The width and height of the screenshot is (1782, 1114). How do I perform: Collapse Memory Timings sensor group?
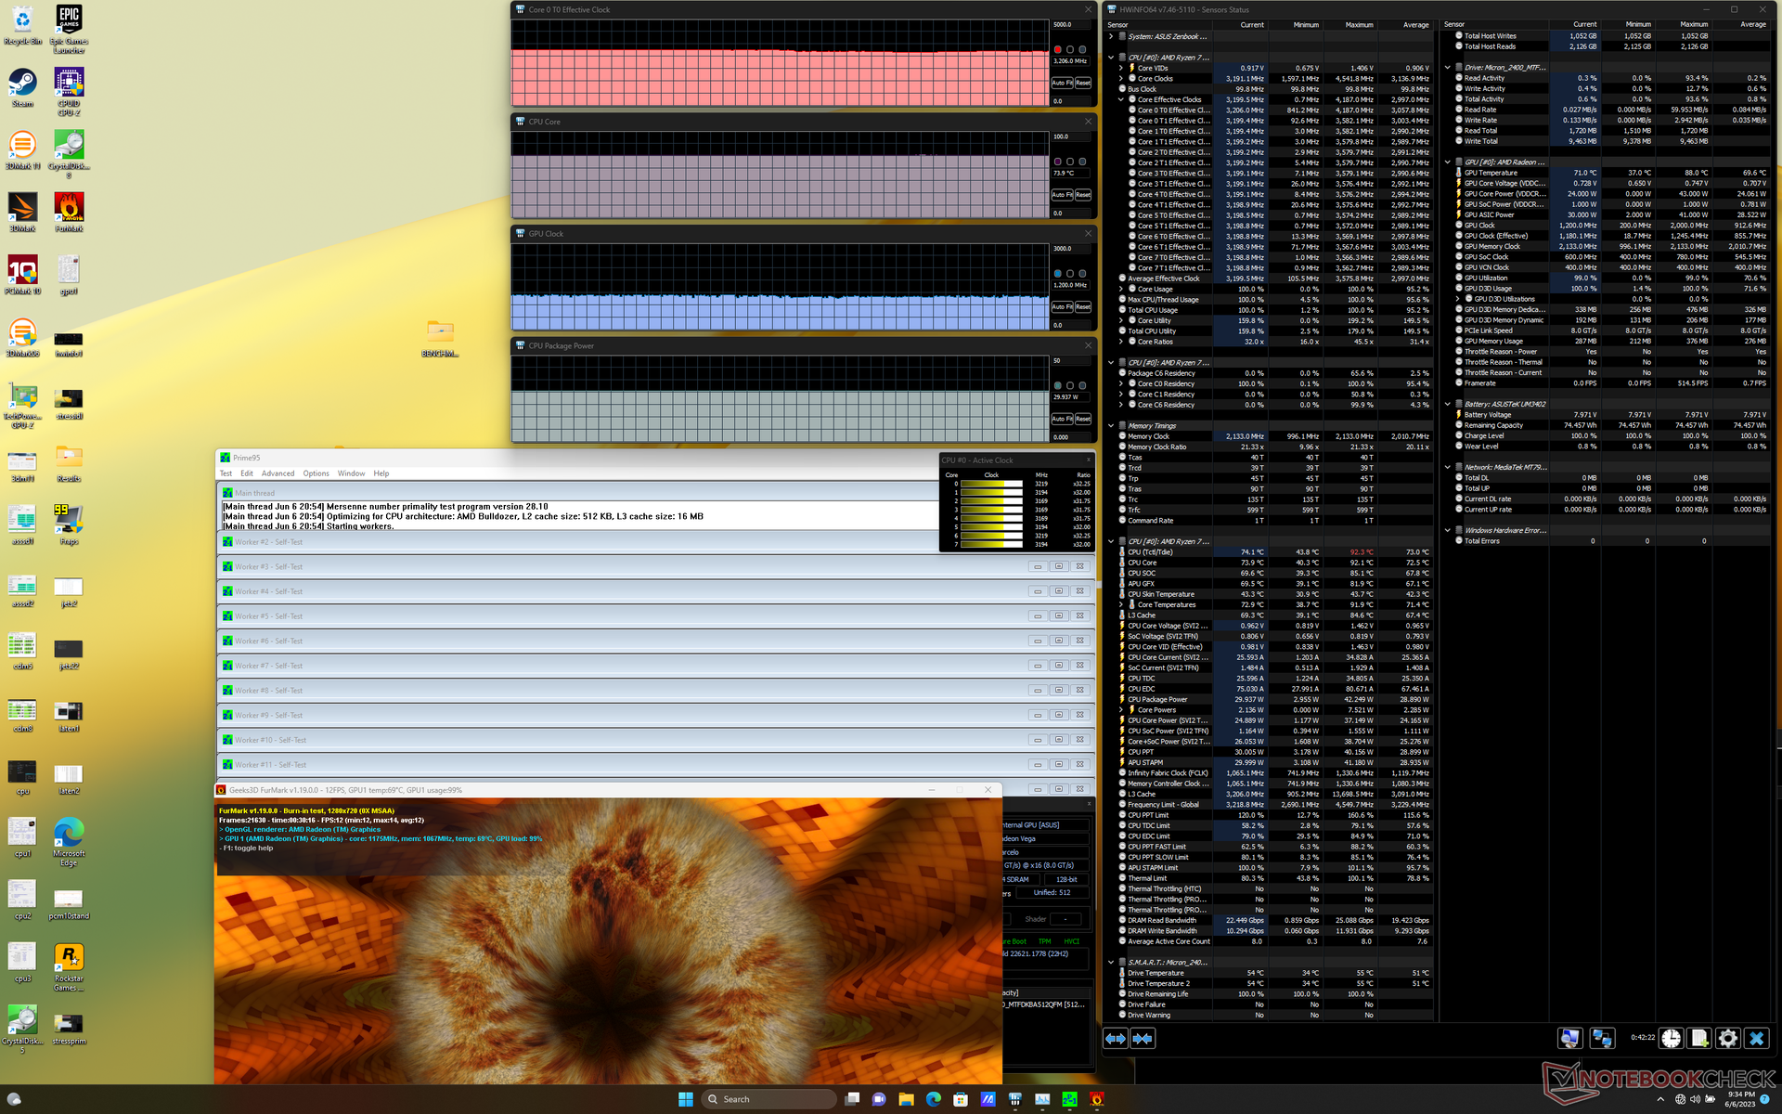point(1111,426)
